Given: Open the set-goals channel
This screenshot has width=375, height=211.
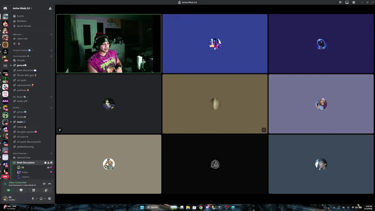Looking at the screenshot, I should [33, 80].
